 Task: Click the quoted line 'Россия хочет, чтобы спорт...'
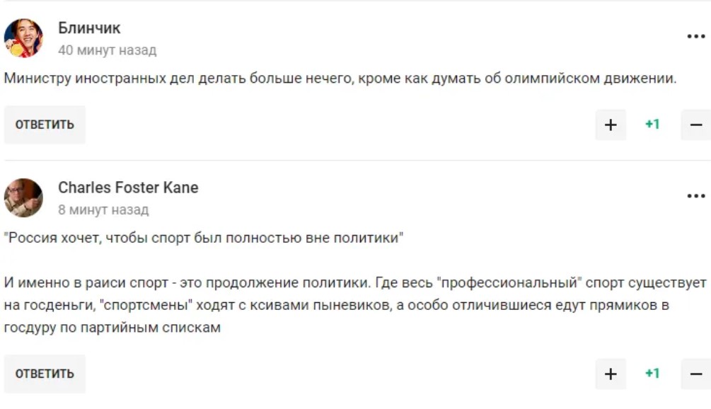tap(204, 238)
